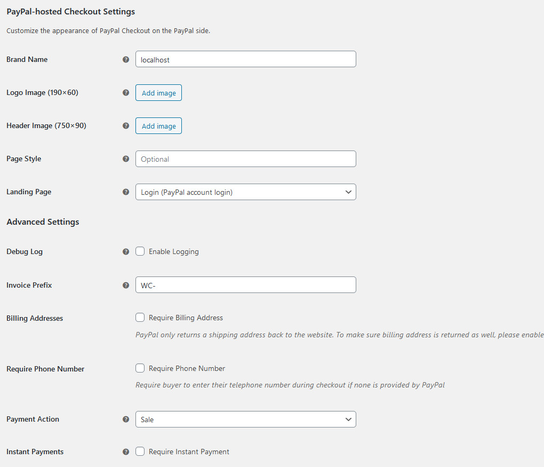Click help tooltip icon for Header Image
The width and height of the screenshot is (544, 467).
[x=126, y=126]
